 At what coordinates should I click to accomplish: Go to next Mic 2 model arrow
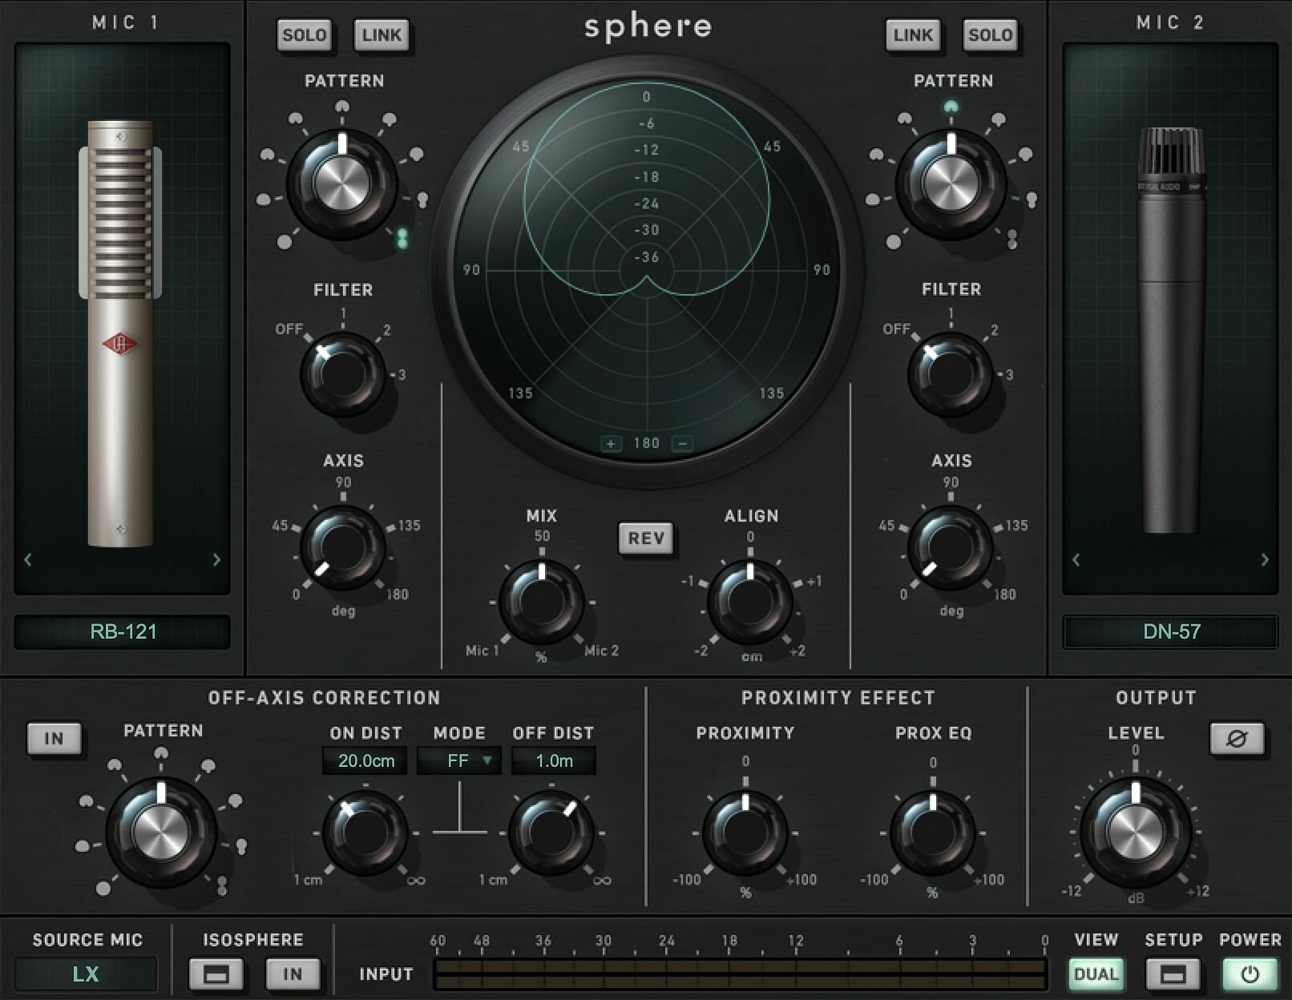1265,559
